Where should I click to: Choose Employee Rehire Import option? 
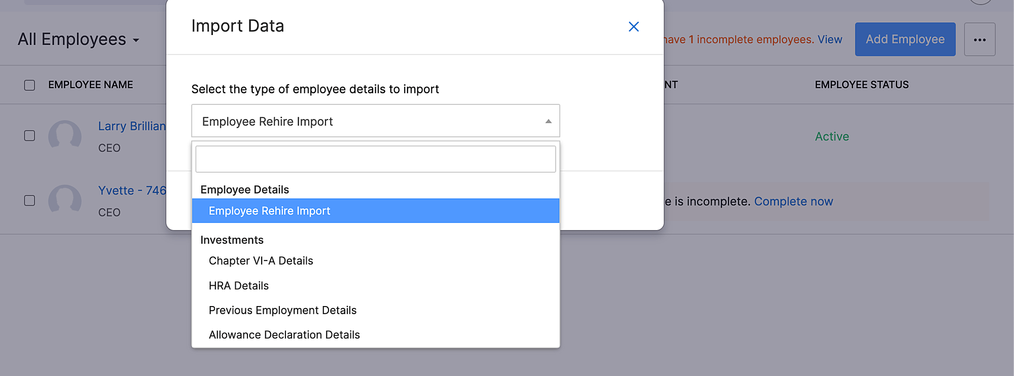[x=375, y=211]
